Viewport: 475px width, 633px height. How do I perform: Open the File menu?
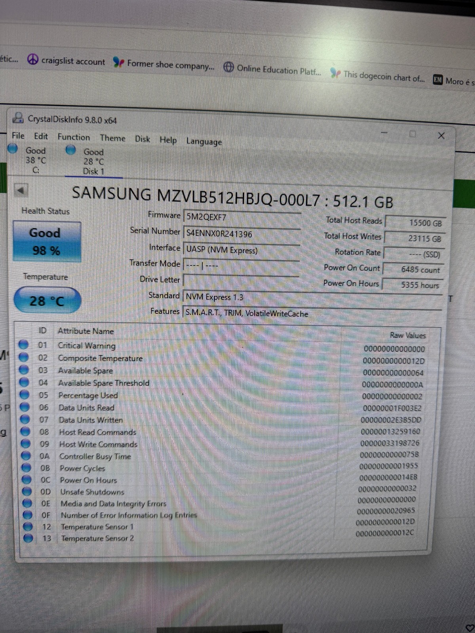[x=18, y=135]
